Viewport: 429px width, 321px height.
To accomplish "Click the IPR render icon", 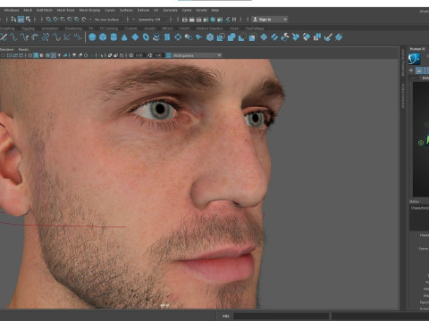I will [x=199, y=20].
